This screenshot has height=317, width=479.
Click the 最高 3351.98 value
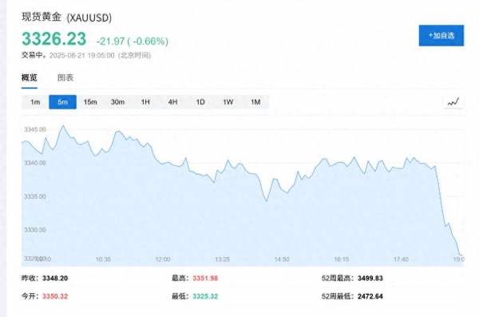pos(205,278)
